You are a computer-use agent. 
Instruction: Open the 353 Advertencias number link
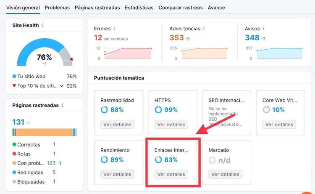pyautogui.click(x=176, y=37)
